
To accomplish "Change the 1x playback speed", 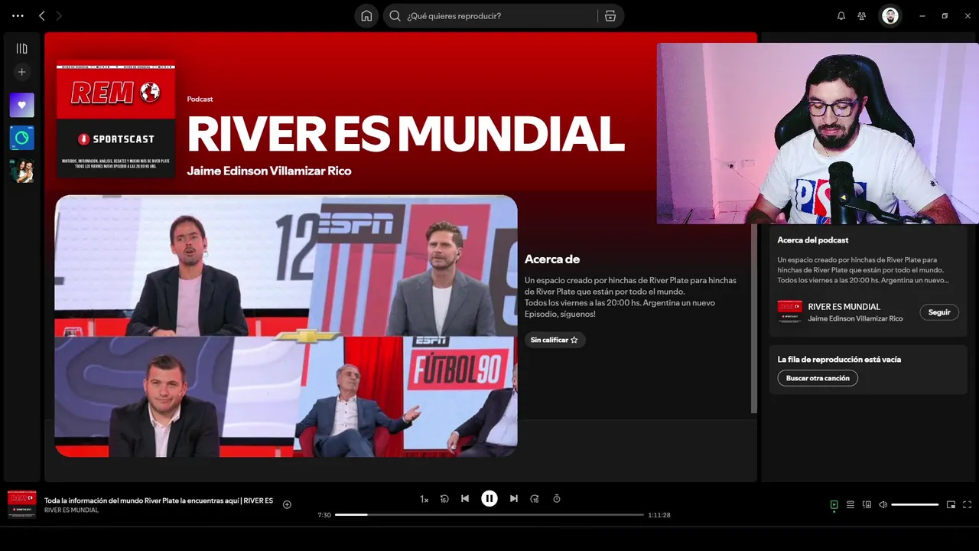I will coord(424,499).
